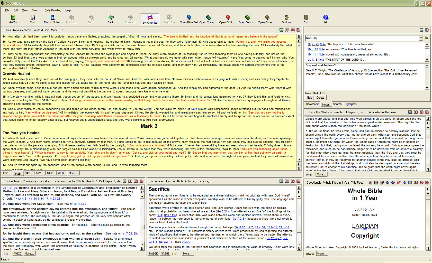Close the Bibles pane with red X icon

point(298,30)
